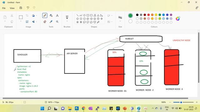Choose the bright red colour swatch
200x112 pixels.
click(x=148, y=15)
